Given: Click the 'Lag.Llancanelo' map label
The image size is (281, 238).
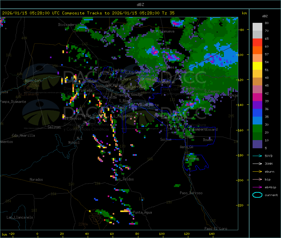Looking at the screenshot, I should [20, 217].
